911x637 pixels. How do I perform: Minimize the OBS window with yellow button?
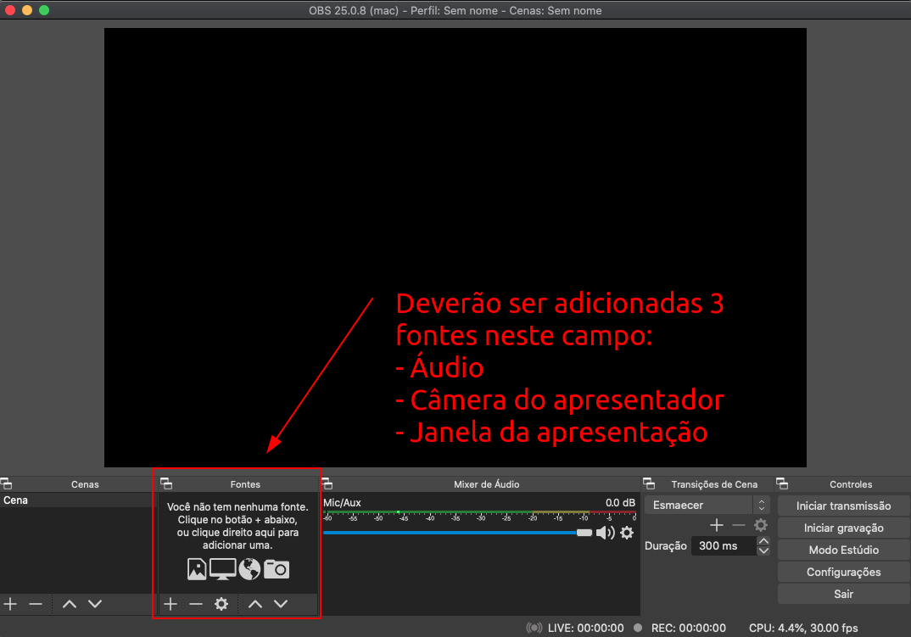point(27,10)
